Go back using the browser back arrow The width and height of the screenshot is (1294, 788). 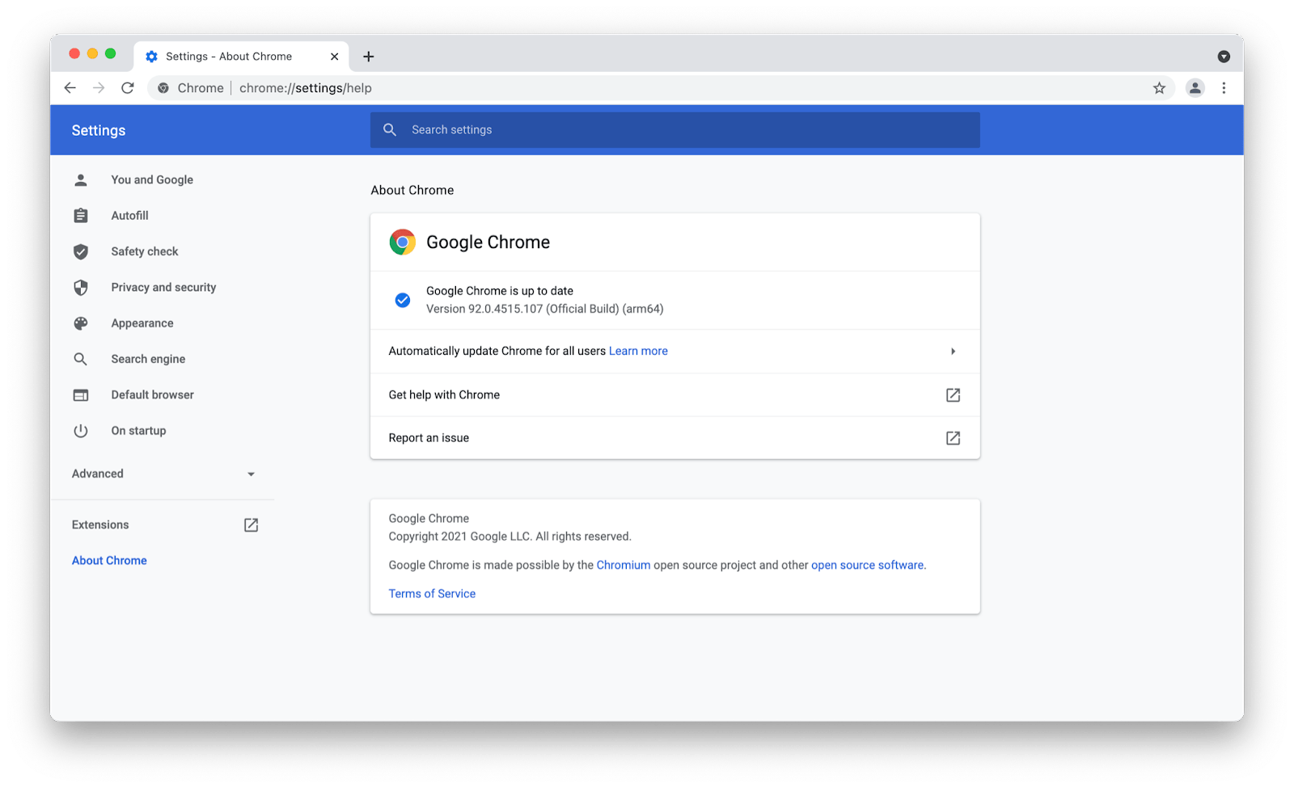[x=70, y=88]
